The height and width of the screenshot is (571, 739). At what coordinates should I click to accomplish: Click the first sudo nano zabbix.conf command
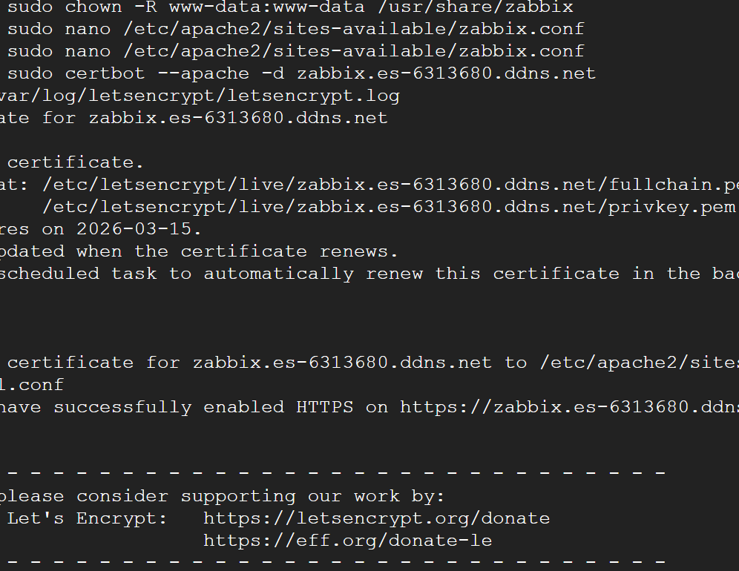(295, 30)
